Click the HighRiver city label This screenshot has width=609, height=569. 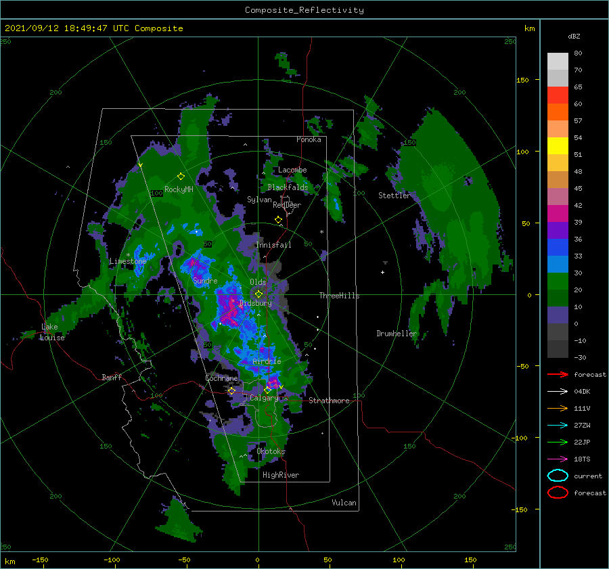[281, 475]
